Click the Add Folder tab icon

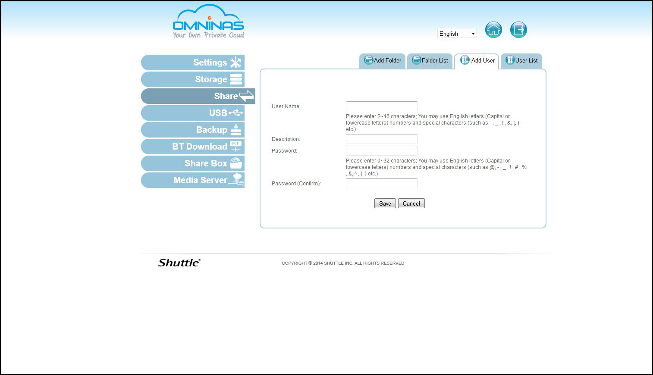click(x=368, y=60)
